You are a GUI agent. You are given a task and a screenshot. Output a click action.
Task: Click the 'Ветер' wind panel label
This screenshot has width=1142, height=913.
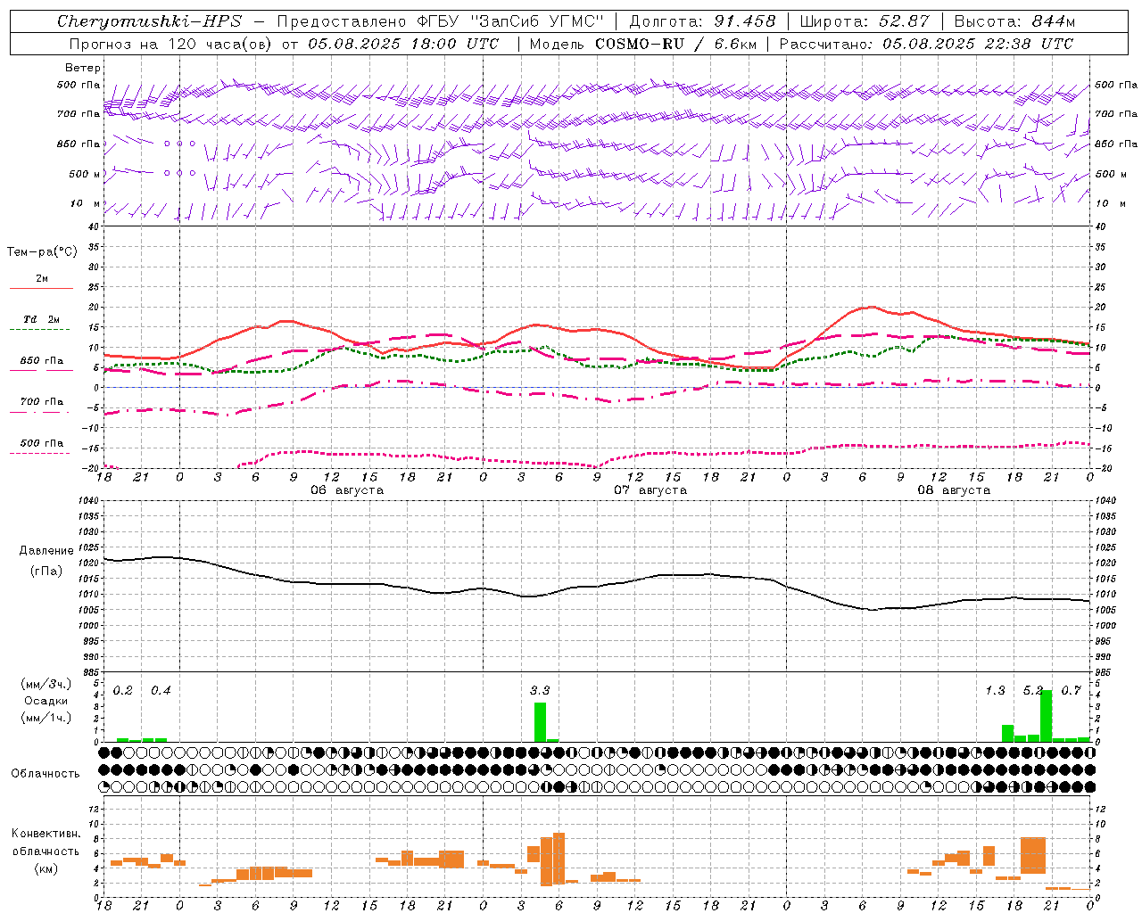(83, 68)
